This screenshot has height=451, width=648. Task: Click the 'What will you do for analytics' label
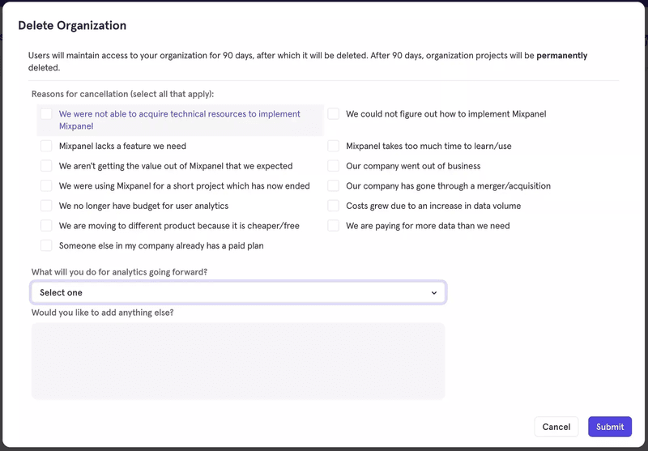pyautogui.click(x=119, y=272)
